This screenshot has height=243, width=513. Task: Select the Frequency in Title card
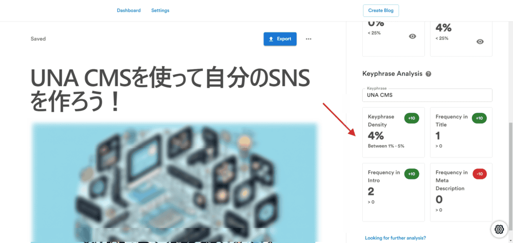(461, 132)
